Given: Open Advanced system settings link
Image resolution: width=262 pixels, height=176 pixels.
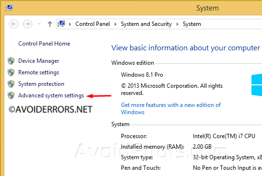Looking at the screenshot, I should [51, 95].
